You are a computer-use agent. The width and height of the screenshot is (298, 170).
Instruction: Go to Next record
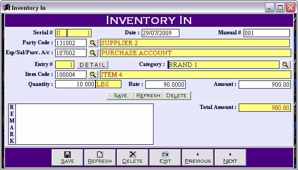(x=231, y=157)
